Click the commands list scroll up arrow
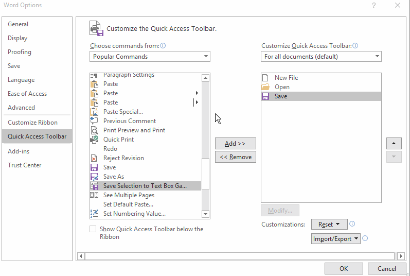The height and width of the screenshot is (276, 410). (x=206, y=78)
